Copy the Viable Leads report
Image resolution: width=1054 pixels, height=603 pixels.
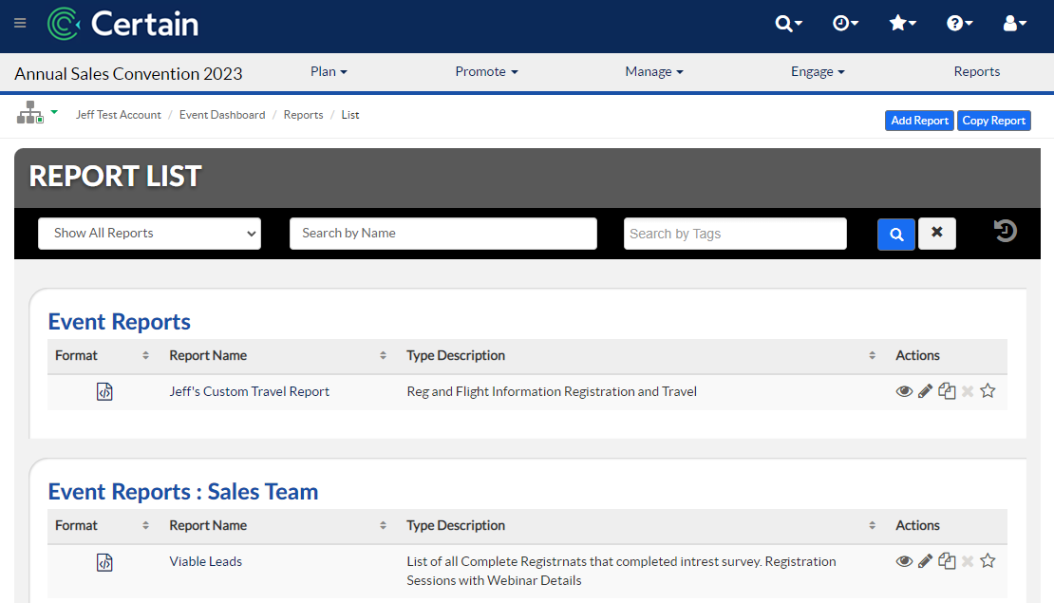(x=947, y=560)
